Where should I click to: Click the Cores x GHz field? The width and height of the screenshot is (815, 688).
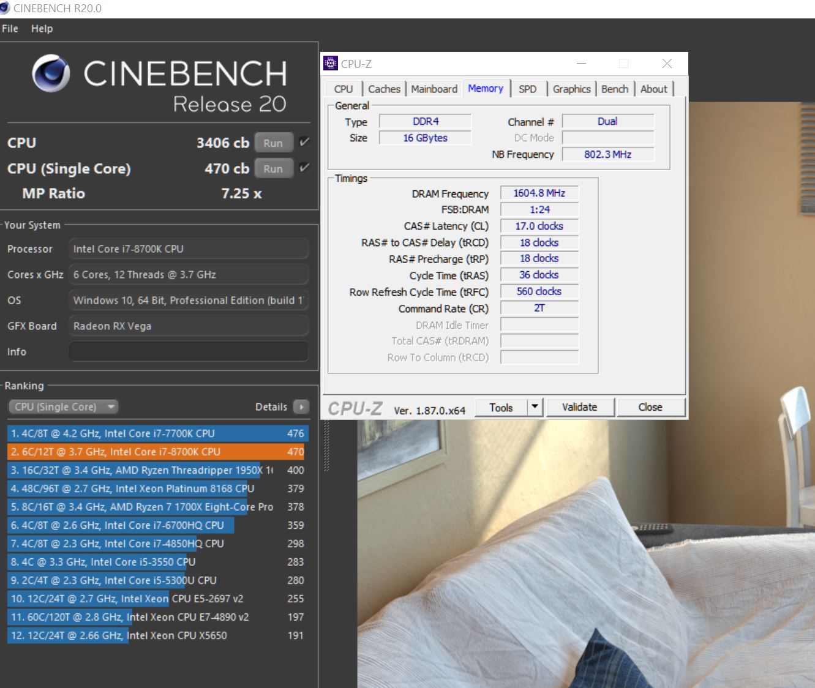coord(189,275)
